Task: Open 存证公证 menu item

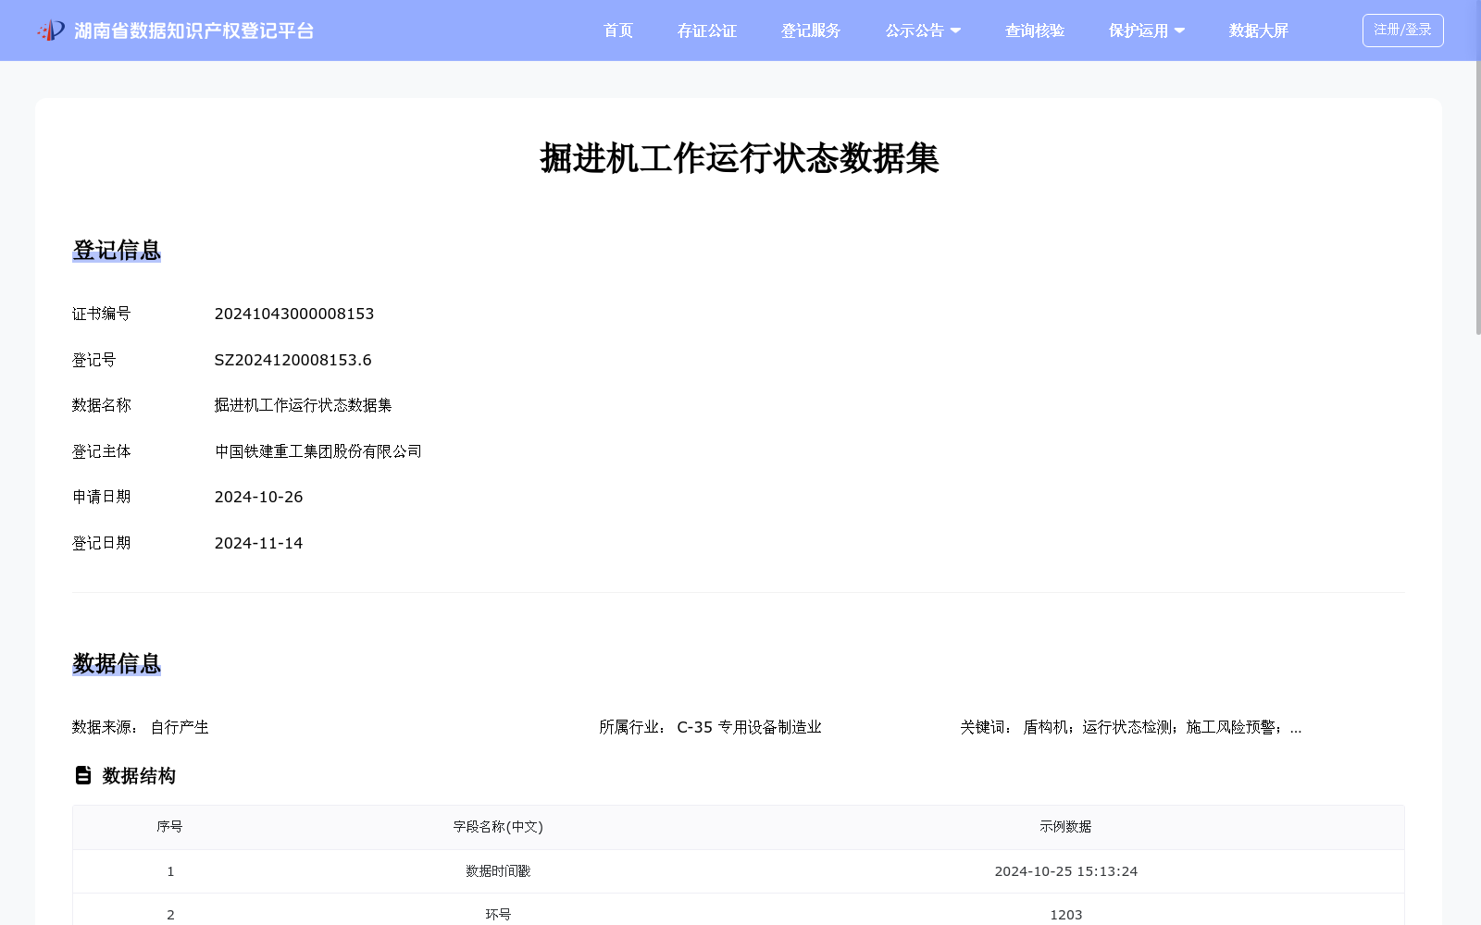Action: 707,31
